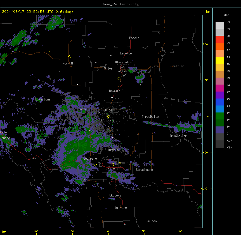Click the -50 tick on the vertical axis

click(205, 152)
